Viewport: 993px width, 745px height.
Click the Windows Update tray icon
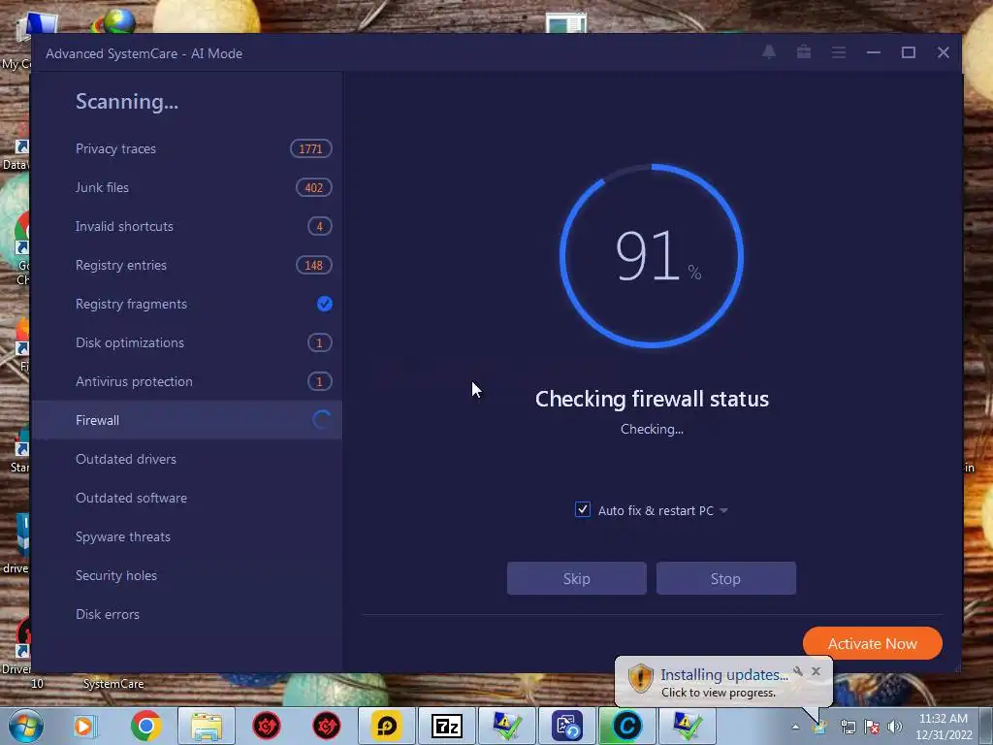[820, 727]
